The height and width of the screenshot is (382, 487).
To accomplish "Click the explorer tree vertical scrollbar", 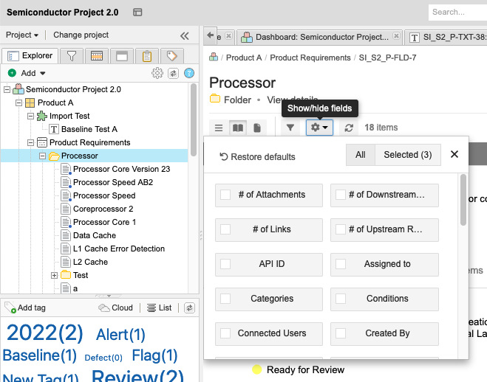I will (194, 120).
